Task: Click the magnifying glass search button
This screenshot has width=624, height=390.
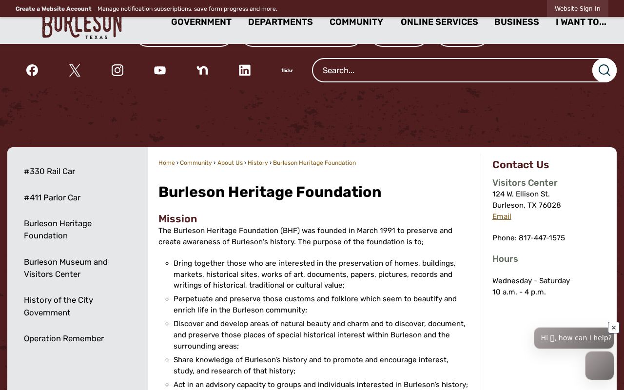Action: [604, 70]
